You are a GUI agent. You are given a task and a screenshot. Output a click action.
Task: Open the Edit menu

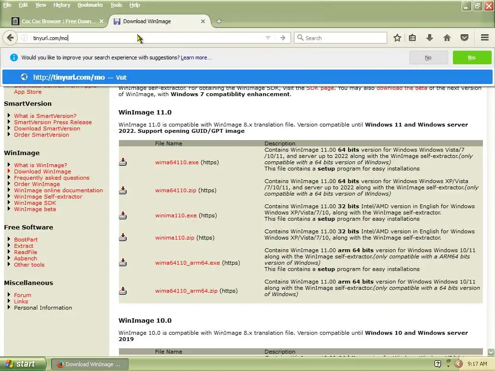pos(23,5)
